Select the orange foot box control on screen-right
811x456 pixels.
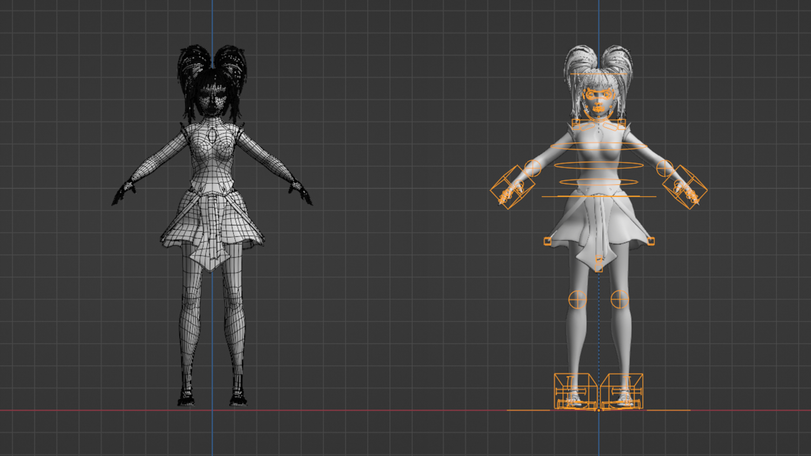pos(622,391)
